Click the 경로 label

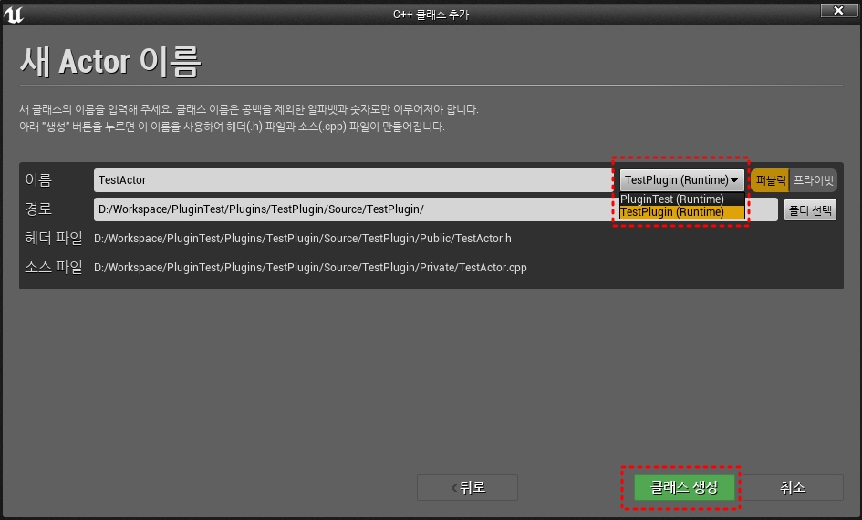coord(38,209)
